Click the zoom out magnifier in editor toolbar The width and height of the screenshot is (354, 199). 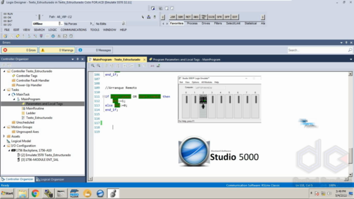click(x=98, y=66)
